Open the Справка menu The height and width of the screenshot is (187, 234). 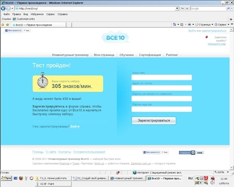coord(62,14)
